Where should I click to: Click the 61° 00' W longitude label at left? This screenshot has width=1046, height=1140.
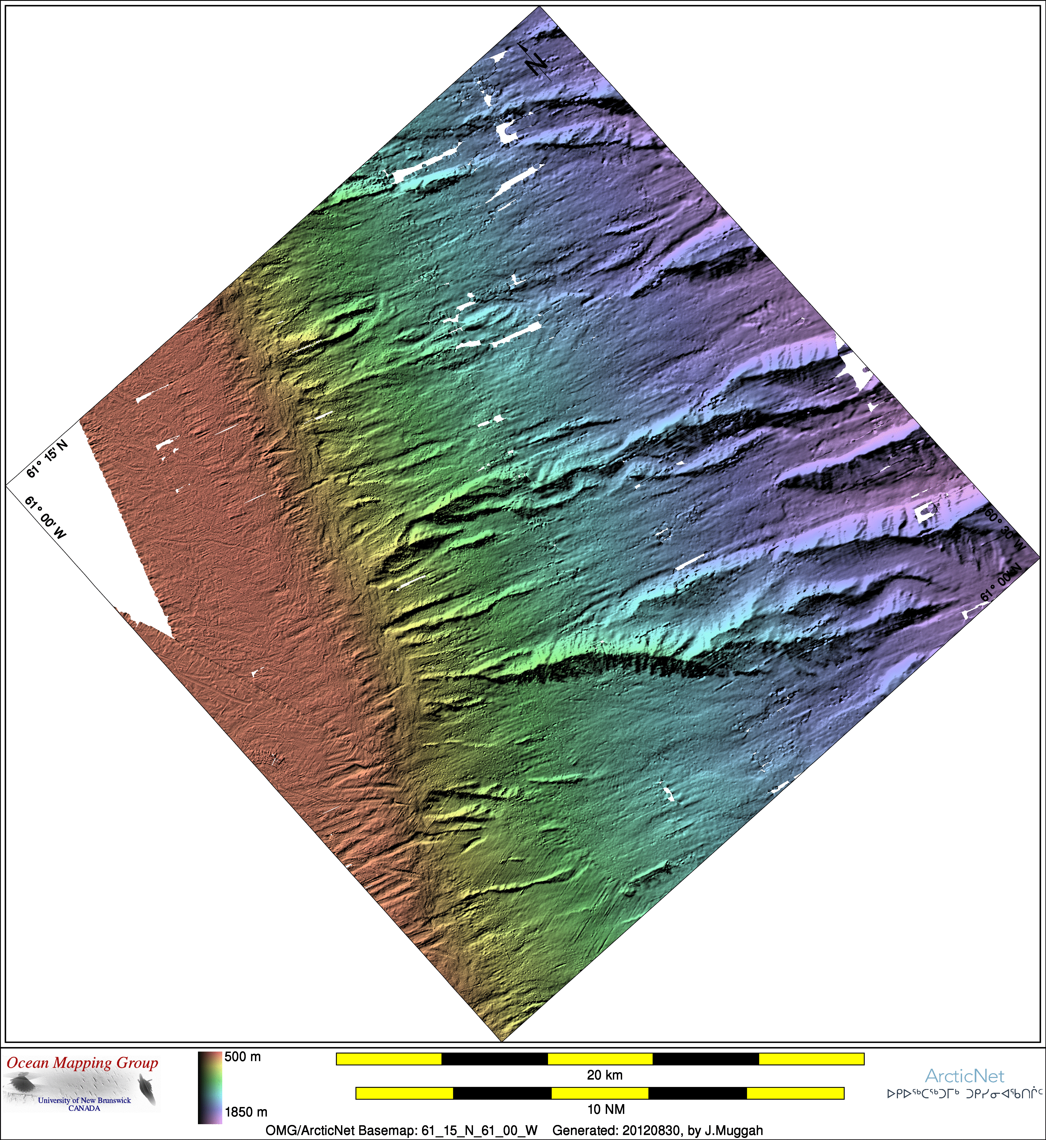pyautogui.click(x=45, y=518)
